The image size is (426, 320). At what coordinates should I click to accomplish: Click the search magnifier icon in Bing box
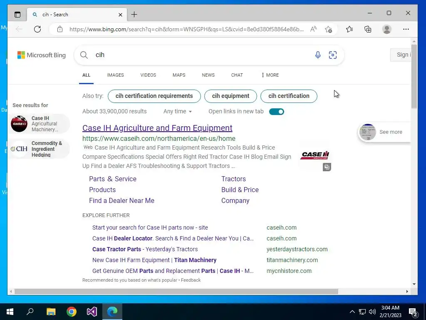[x=84, y=55]
